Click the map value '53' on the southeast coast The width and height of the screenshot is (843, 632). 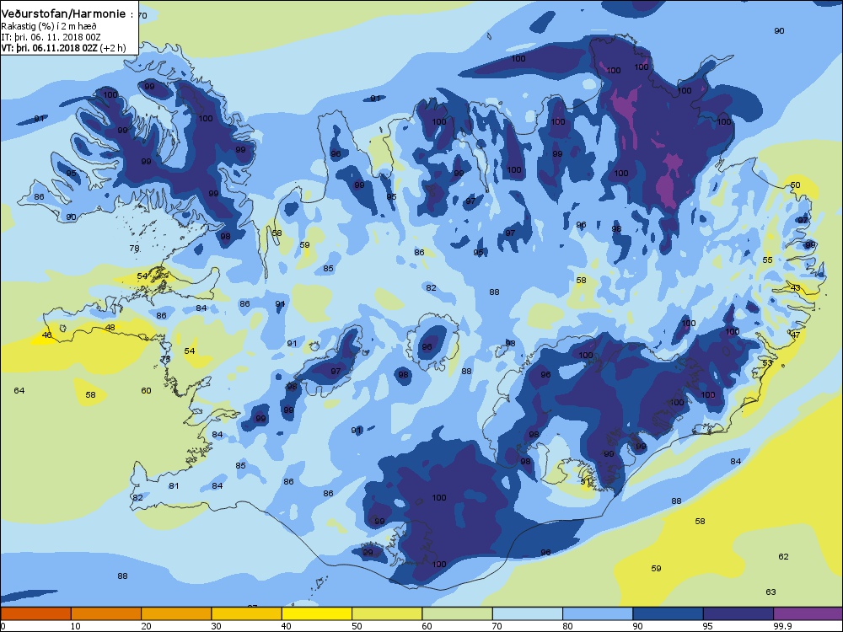[767, 363]
